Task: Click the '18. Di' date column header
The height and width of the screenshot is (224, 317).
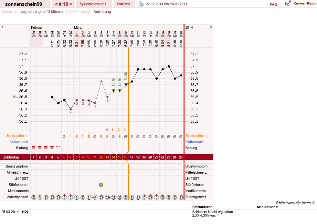Action: coord(181,34)
